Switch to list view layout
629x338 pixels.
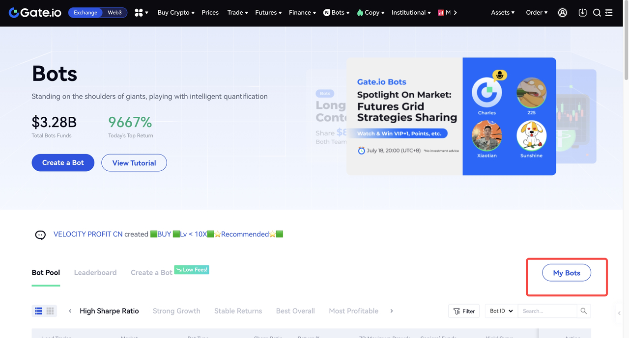tap(39, 311)
